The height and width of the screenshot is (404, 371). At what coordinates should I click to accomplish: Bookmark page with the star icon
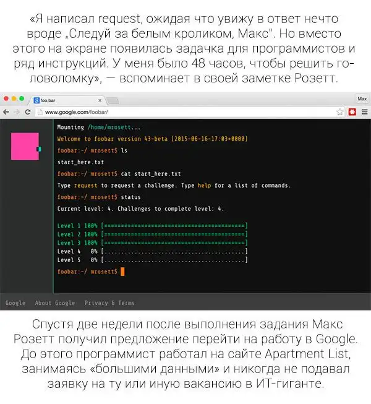[x=340, y=112]
